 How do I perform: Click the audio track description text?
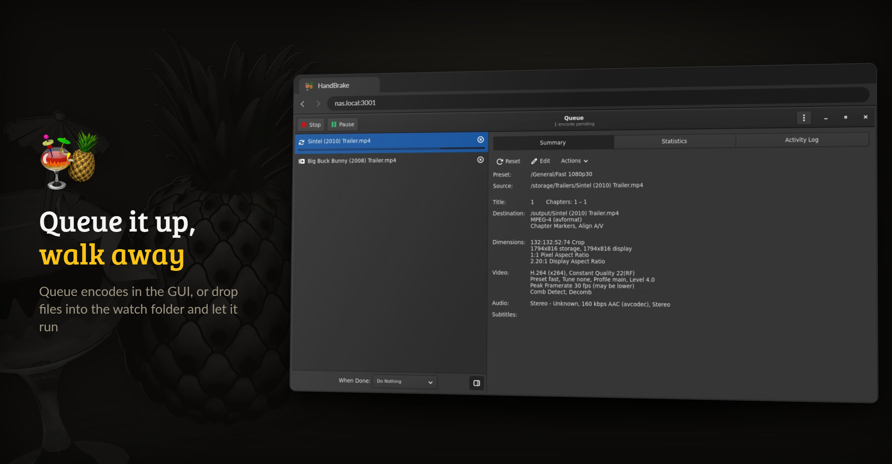[600, 304]
